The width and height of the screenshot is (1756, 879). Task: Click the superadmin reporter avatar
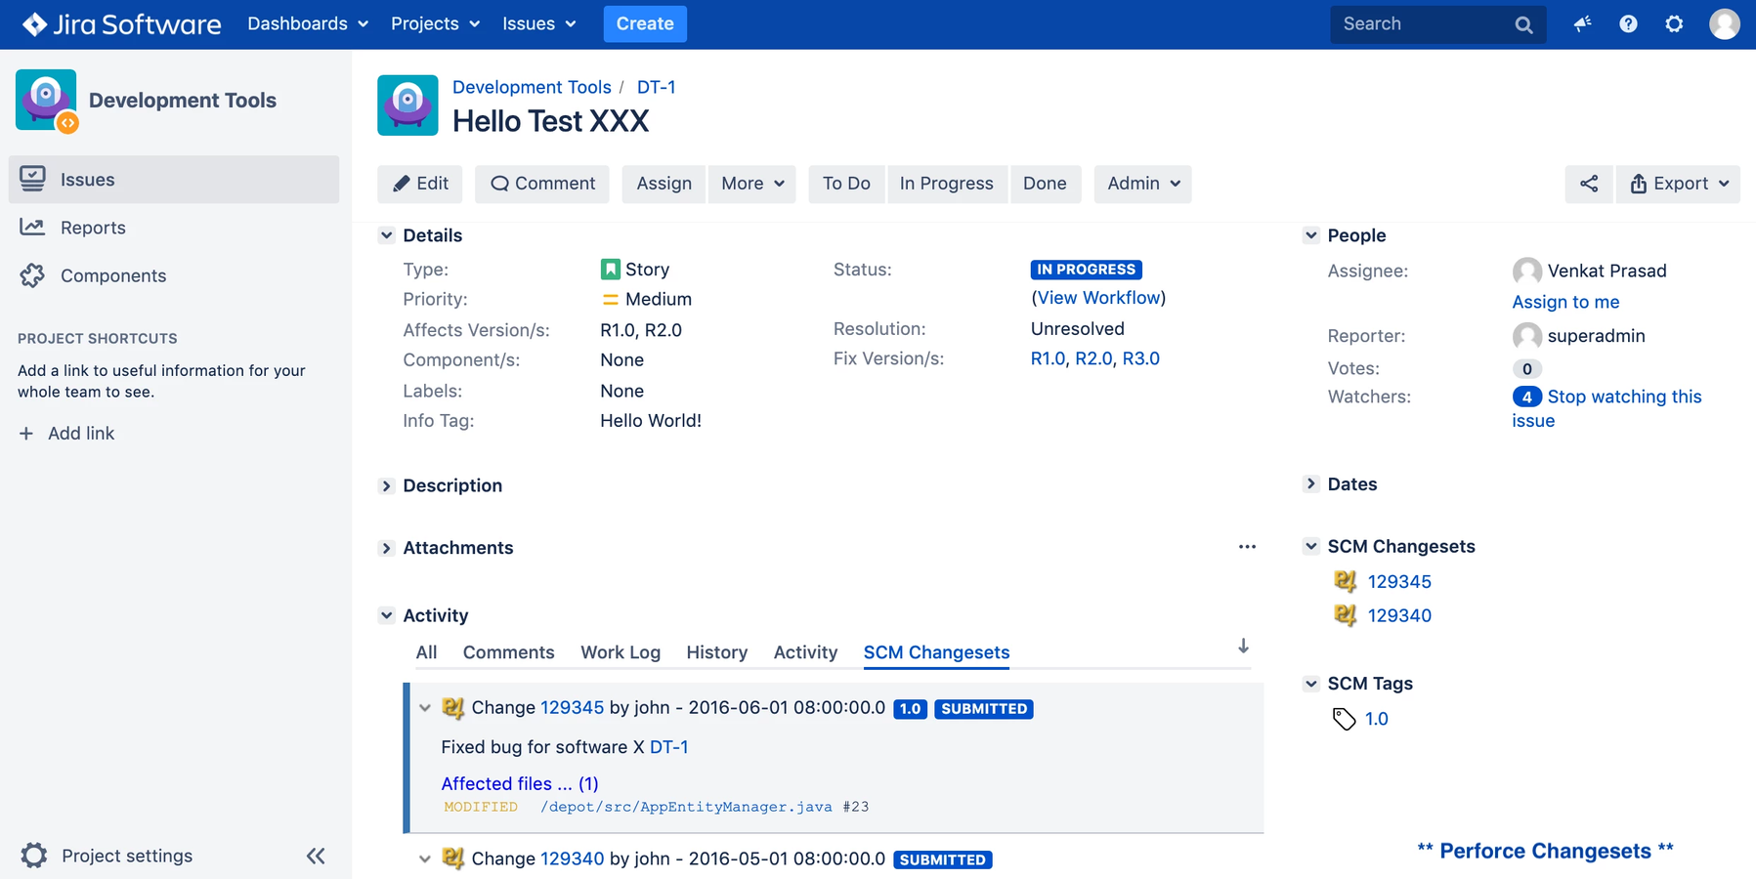1527,336
